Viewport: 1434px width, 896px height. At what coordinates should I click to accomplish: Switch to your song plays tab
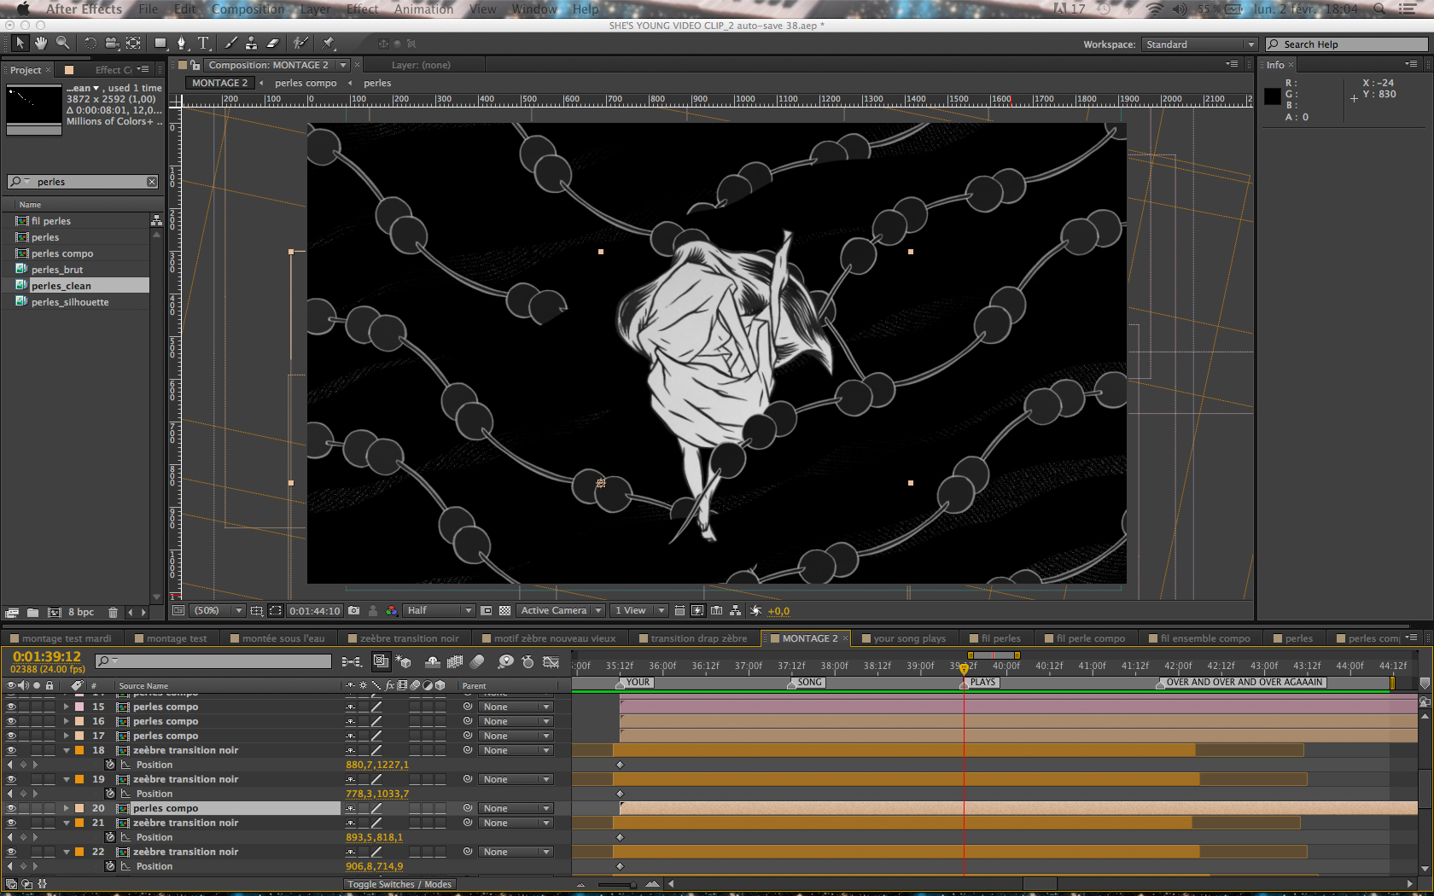pyautogui.click(x=905, y=638)
